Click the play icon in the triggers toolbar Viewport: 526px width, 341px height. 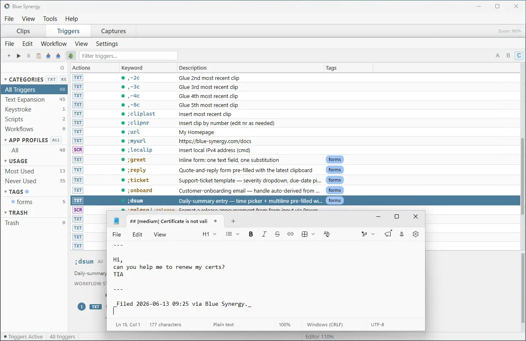point(19,56)
